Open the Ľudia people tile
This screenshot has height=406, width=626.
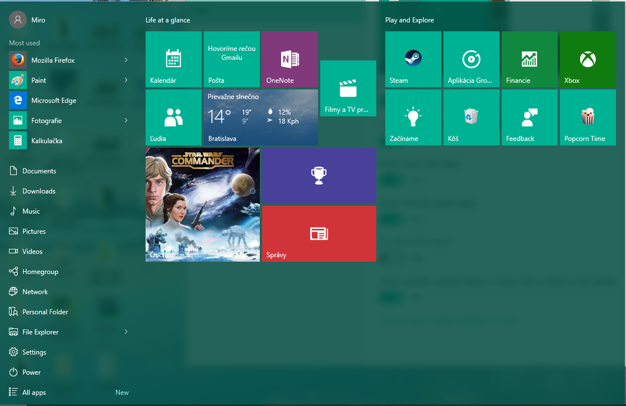pyautogui.click(x=173, y=117)
